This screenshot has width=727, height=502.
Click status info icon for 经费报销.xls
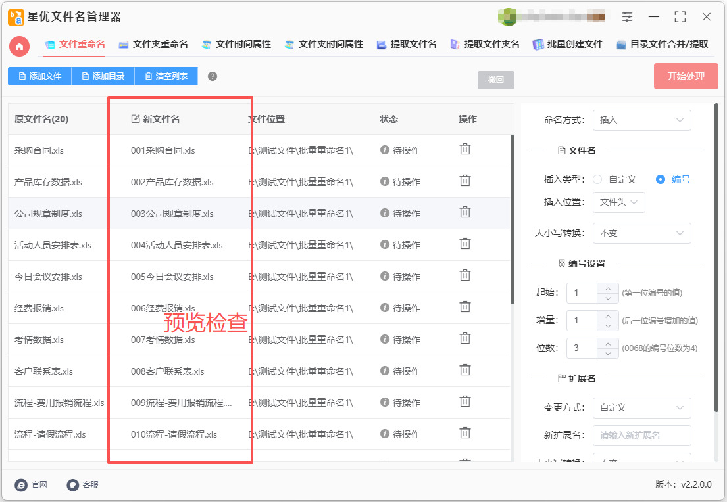tap(384, 307)
